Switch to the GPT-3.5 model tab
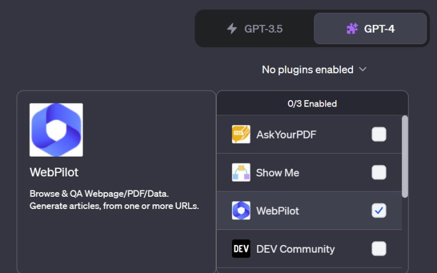Screen dimensions: 437x273 click(x=255, y=29)
